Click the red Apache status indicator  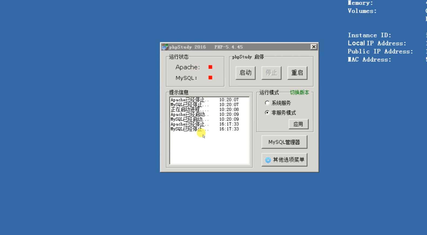[x=210, y=67]
